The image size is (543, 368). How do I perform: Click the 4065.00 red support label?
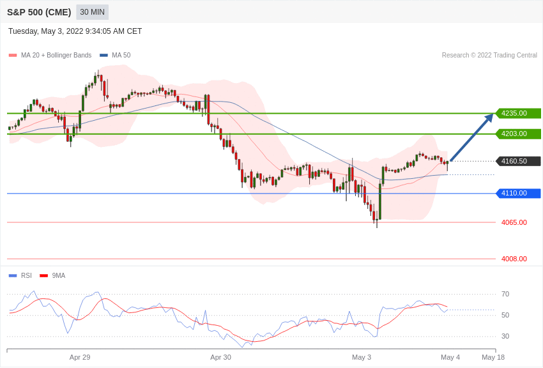(514, 222)
